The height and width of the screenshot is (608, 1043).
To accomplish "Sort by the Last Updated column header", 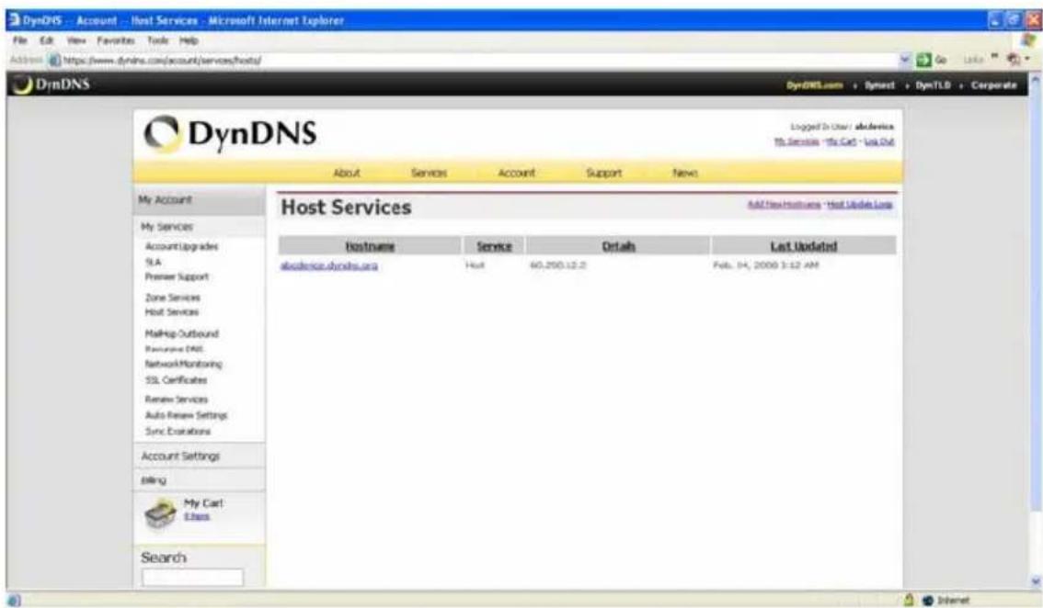I will tap(804, 246).
